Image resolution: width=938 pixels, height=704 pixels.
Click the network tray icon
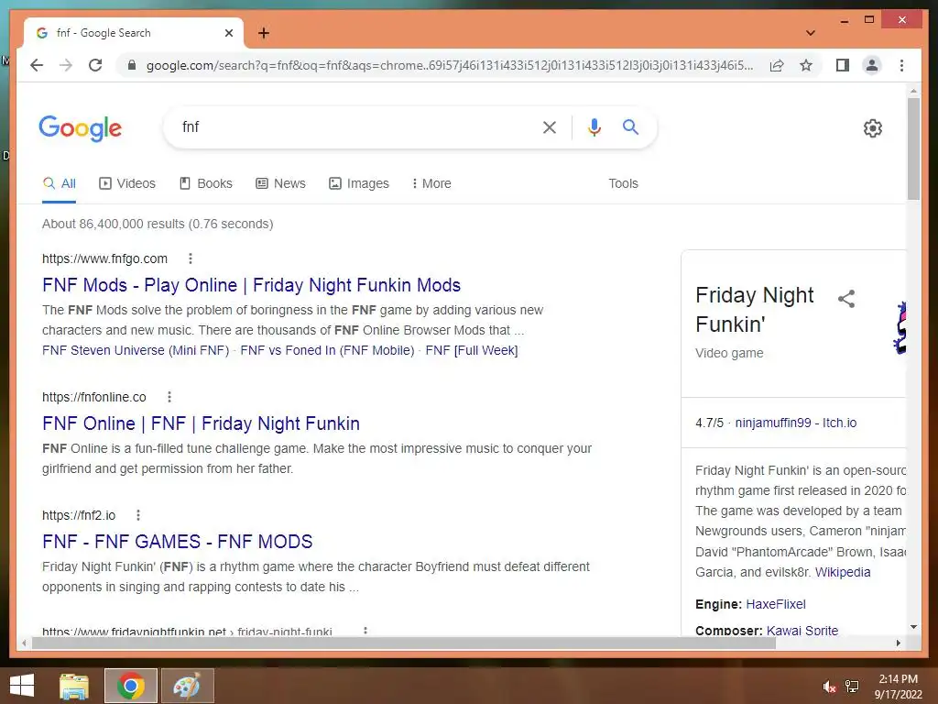coord(852,687)
